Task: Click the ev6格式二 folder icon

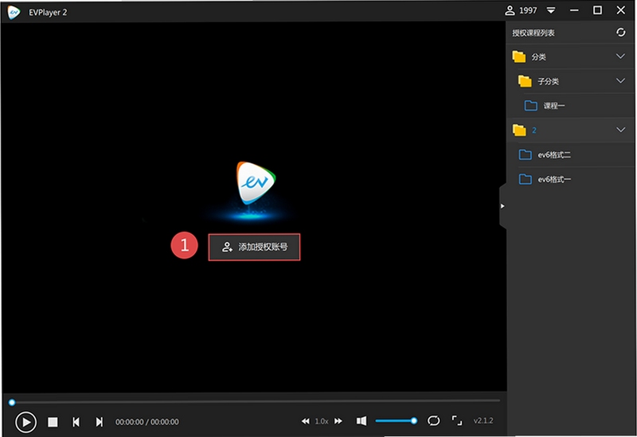Action: coord(526,154)
